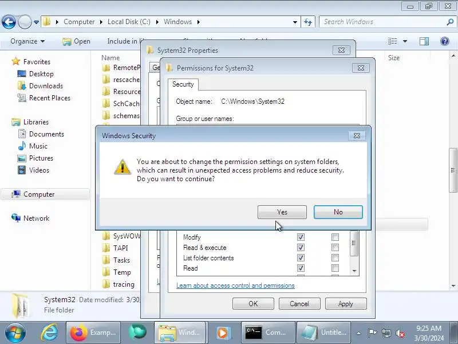Toggle Allow checkbox for Read & execute
The image size is (458, 344).
pos(301,248)
